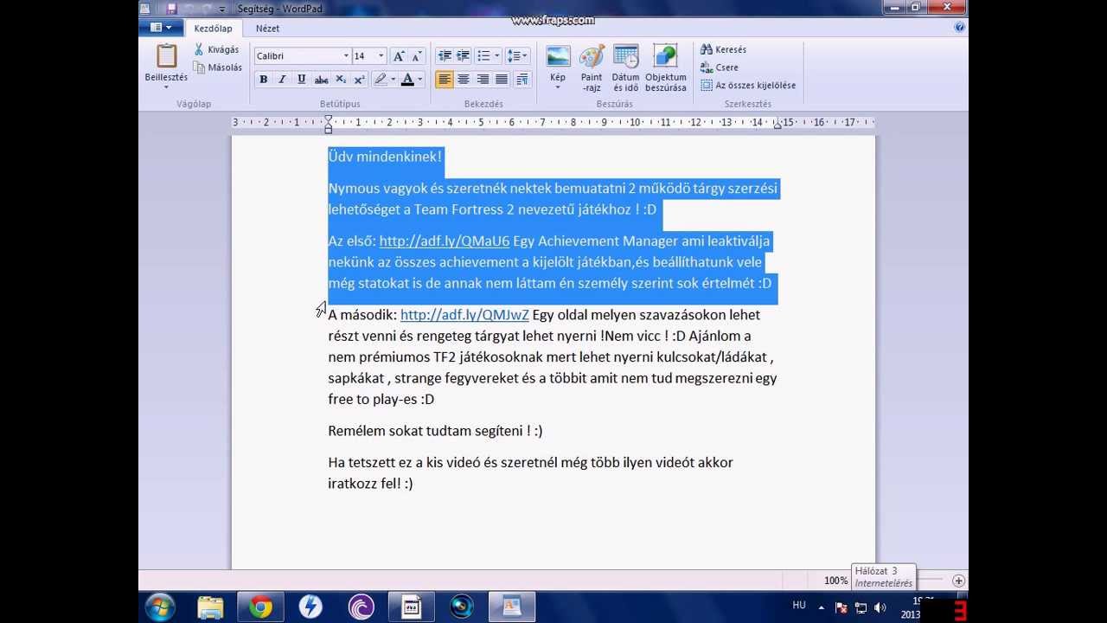Image resolution: width=1107 pixels, height=623 pixels.
Task: Align text left
Action: (445, 80)
